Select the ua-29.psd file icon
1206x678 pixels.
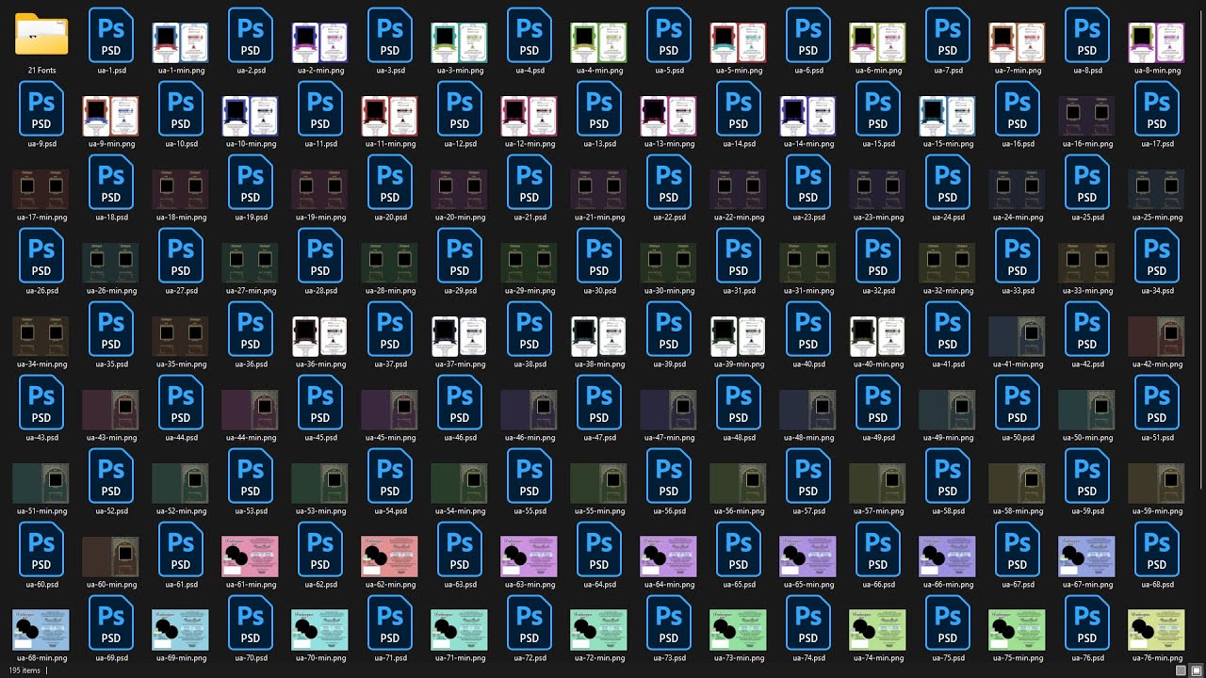coord(460,256)
